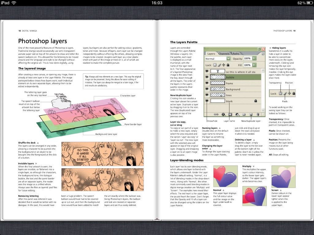Lock layer position in the Layers palette
The width and height of the screenshot is (314, 235).
tap(224, 65)
